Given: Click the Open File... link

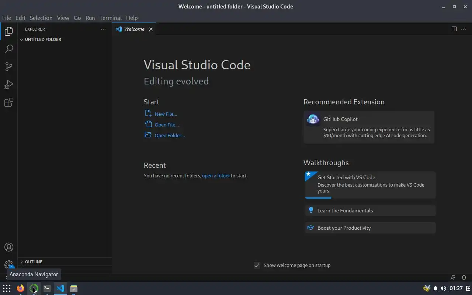Looking at the screenshot, I should coord(167,125).
